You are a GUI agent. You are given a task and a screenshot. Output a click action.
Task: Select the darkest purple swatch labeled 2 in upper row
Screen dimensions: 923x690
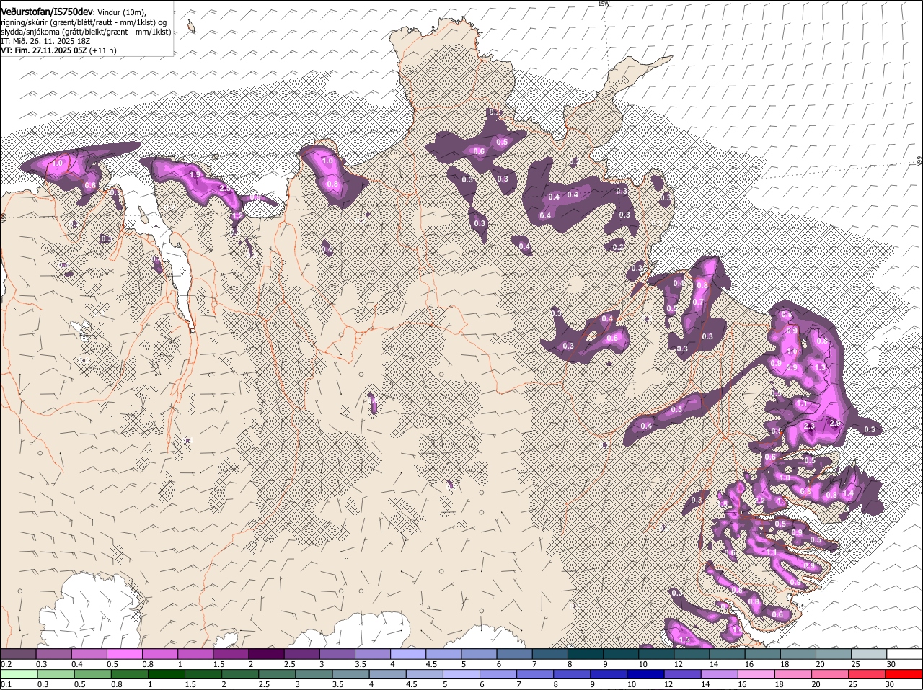265,654
